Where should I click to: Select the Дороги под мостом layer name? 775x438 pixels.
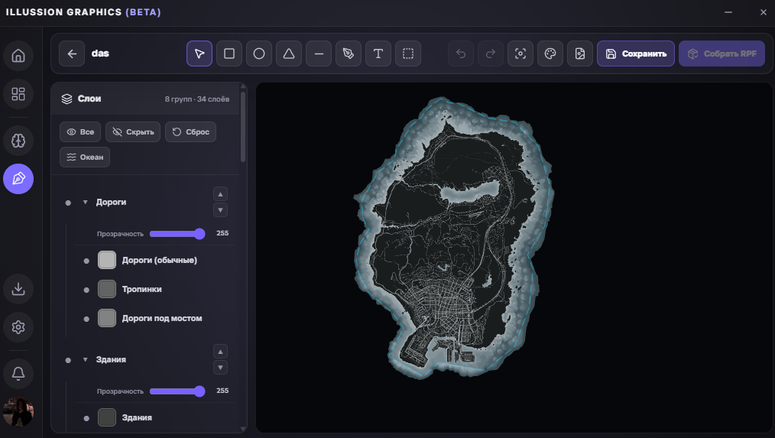pos(162,318)
